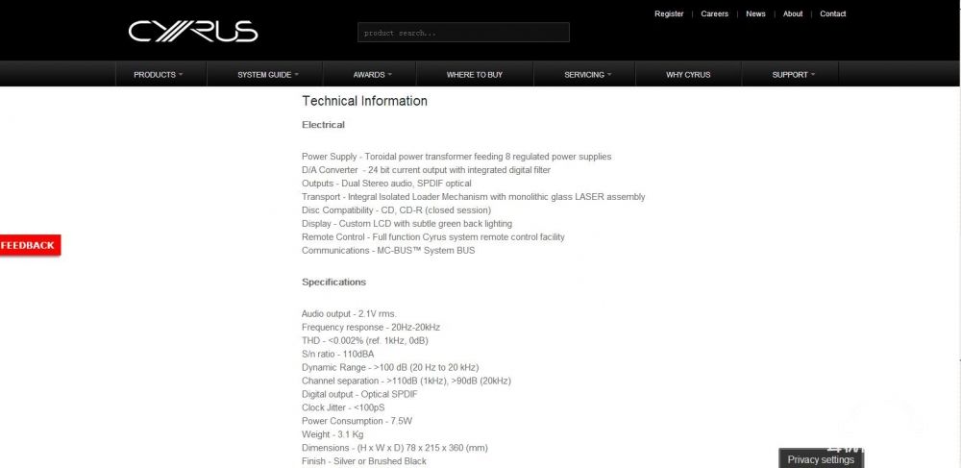Select the Clock Jitter <100pS line
961x468 pixels.
(343, 408)
